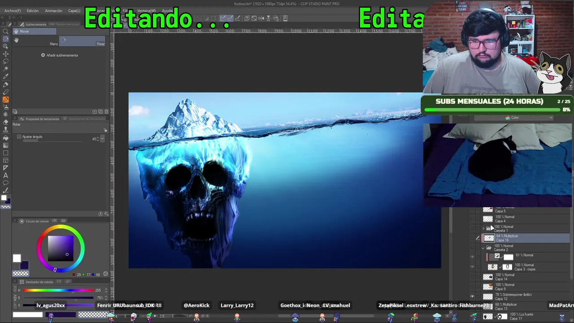Toggle visibility of Capa 14 layer

[472, 277]
